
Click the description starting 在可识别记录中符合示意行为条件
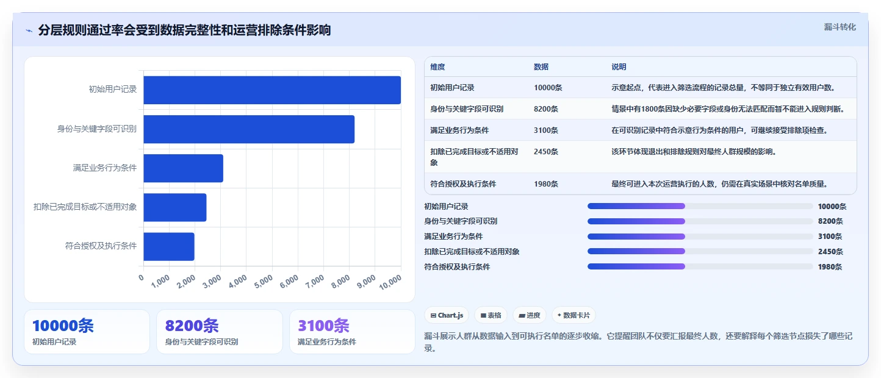pyautogui.click(x=719, y=130)
